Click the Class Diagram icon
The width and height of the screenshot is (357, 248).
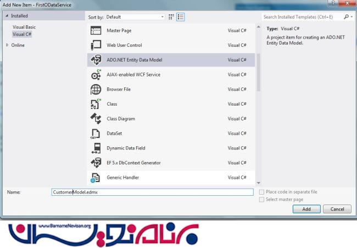click(x=96, y=119)
